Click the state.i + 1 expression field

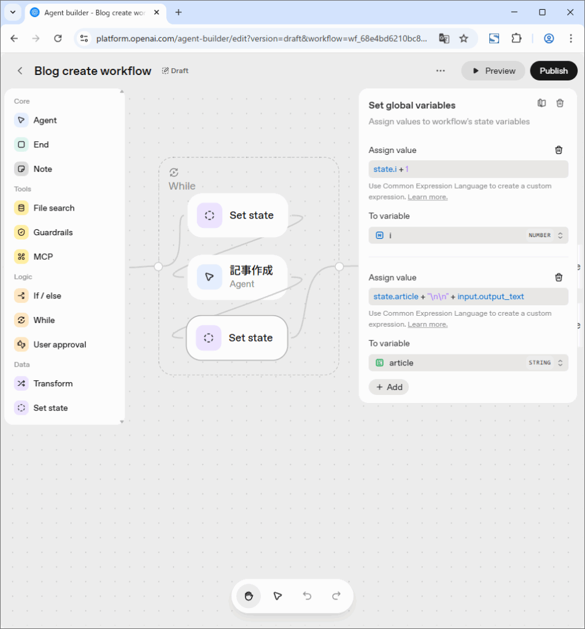tap(468, 170)
